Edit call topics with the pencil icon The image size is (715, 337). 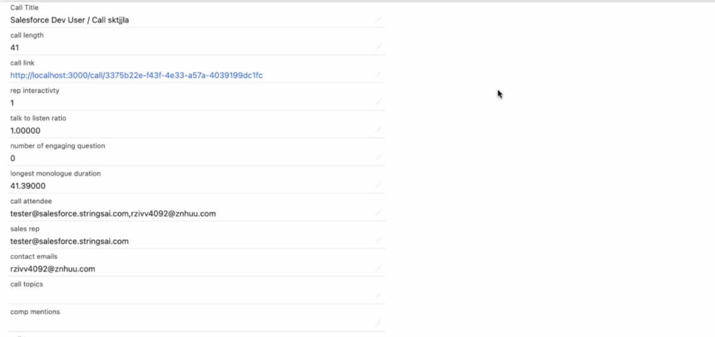[378, 296]
